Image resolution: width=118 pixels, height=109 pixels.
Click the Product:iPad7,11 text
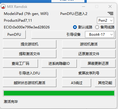coord(18,21)
